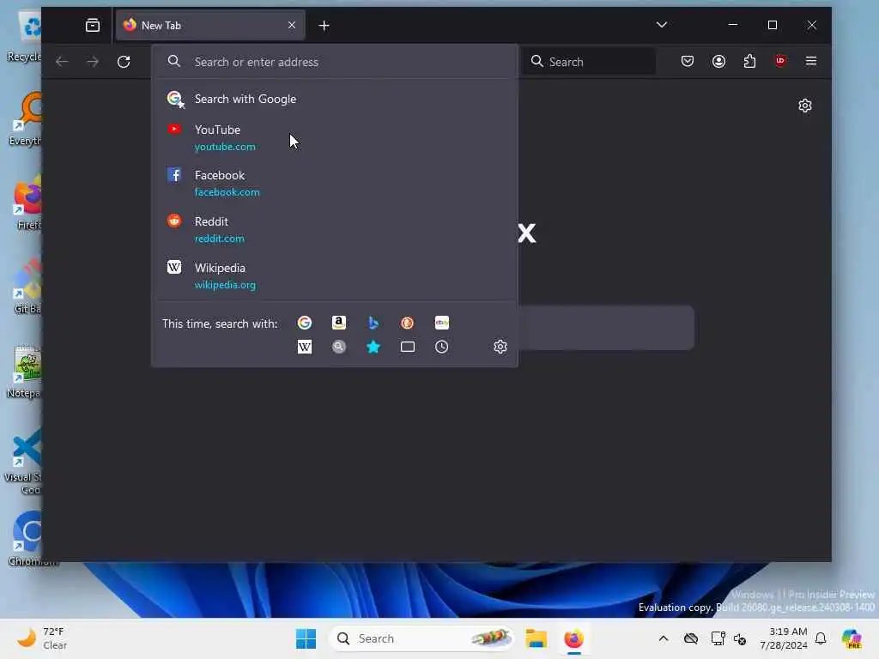
Task: Select the YouTube suggestion
Action: click(335, 138)
